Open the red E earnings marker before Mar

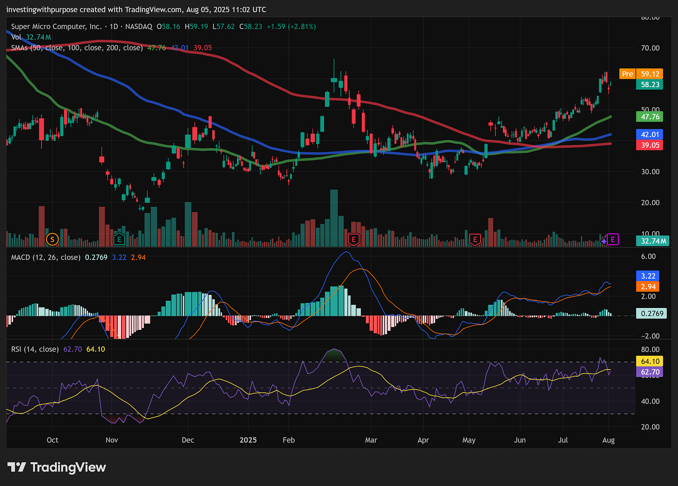point(353,240)
